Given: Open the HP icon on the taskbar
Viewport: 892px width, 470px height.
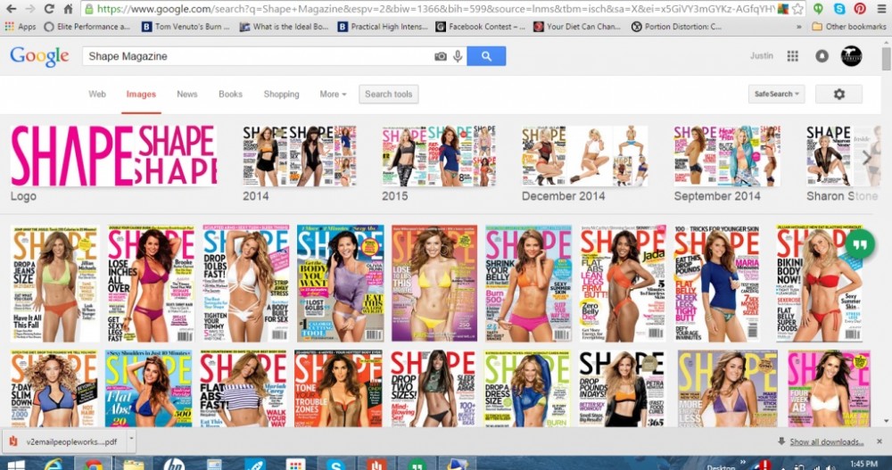Looking at the screenshot, I should pyautogui.click(x=174, y=465).
